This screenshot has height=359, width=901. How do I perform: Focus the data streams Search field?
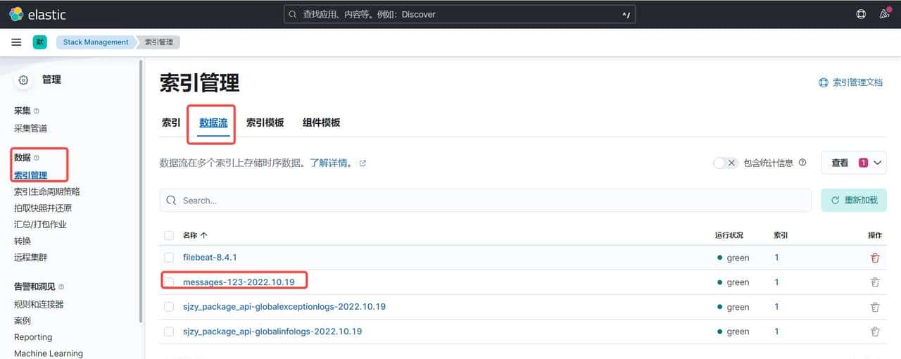[x=485, y=201]
